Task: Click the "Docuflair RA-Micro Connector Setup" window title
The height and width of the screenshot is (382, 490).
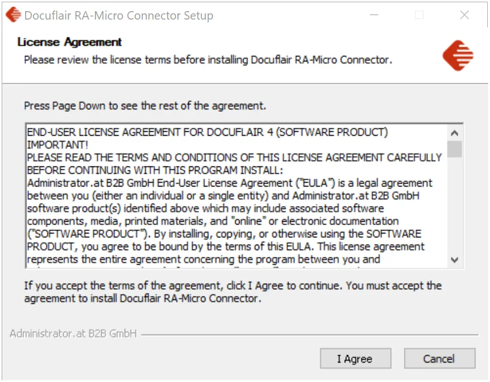Action: click(119, 15)
